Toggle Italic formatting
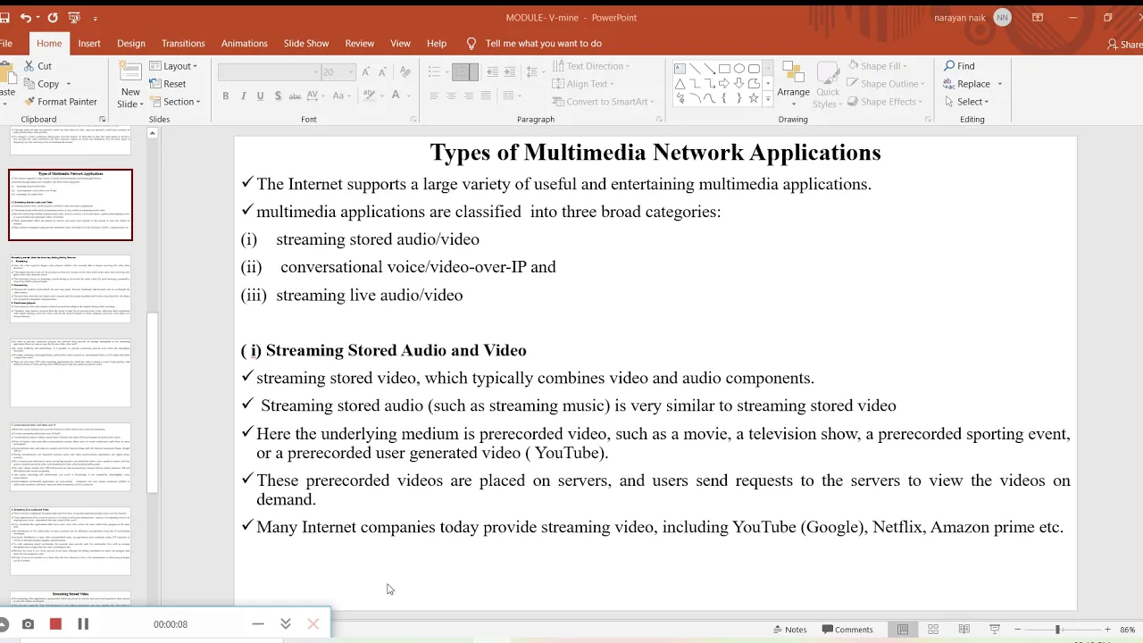 243,96
